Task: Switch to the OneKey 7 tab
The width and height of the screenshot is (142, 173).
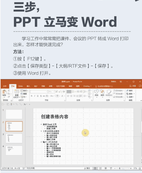Action: pos(87,86)
